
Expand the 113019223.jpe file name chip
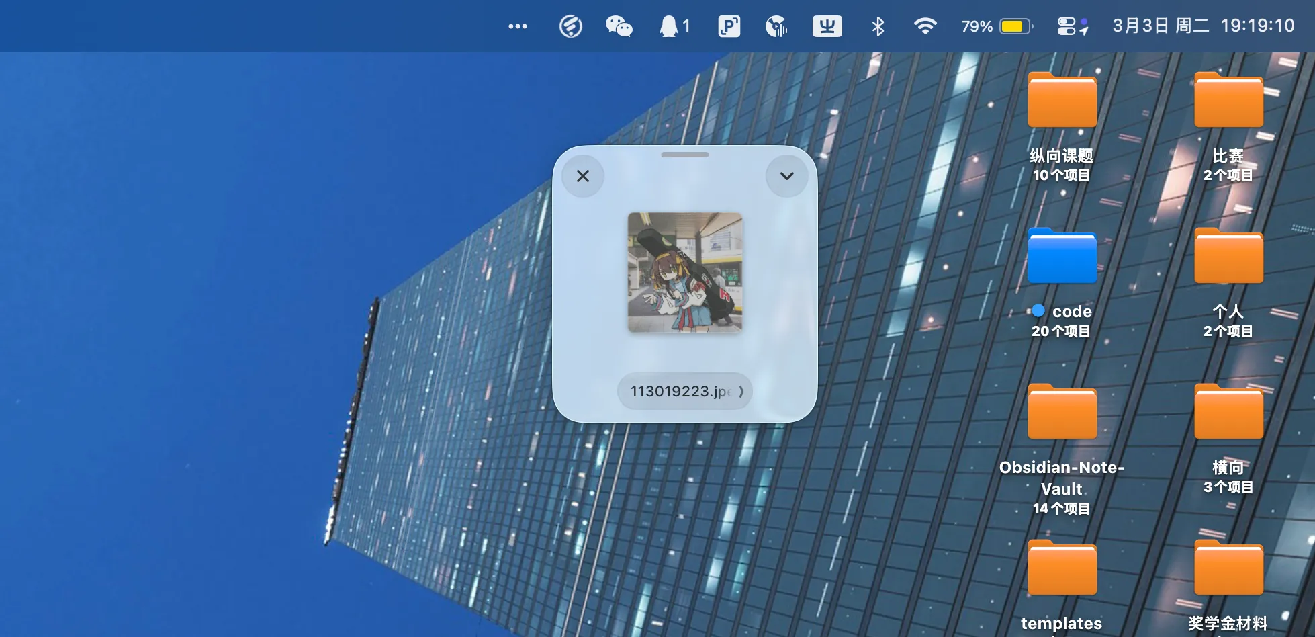coord(684,391)
